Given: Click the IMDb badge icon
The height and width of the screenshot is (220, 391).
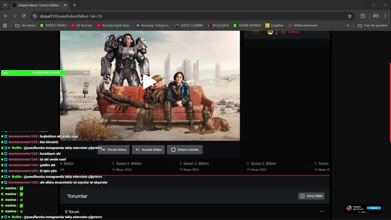Looking at the screenshot, I should point(270,32).
